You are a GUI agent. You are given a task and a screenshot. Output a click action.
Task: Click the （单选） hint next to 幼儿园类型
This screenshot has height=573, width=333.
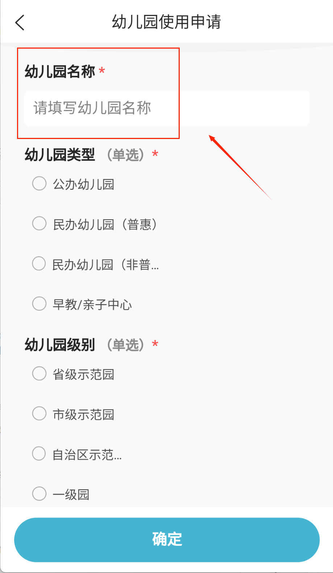point(126,155)
